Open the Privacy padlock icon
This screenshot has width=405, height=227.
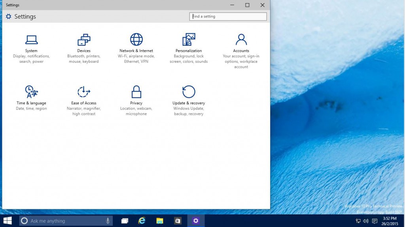(136, 92)
